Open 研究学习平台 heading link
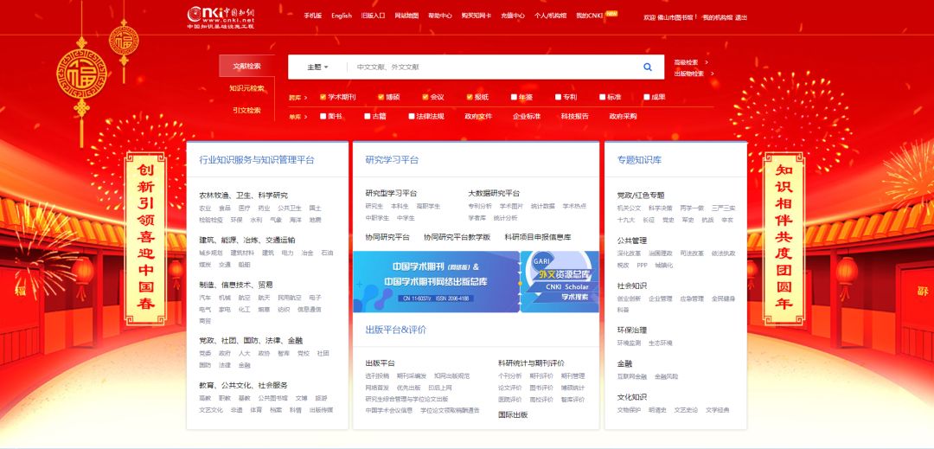934x449 pixels. pos(392,159)
